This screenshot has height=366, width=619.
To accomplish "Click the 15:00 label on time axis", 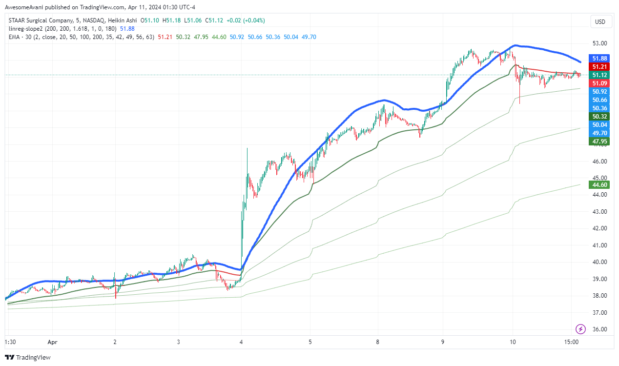I will click(572, 343).
